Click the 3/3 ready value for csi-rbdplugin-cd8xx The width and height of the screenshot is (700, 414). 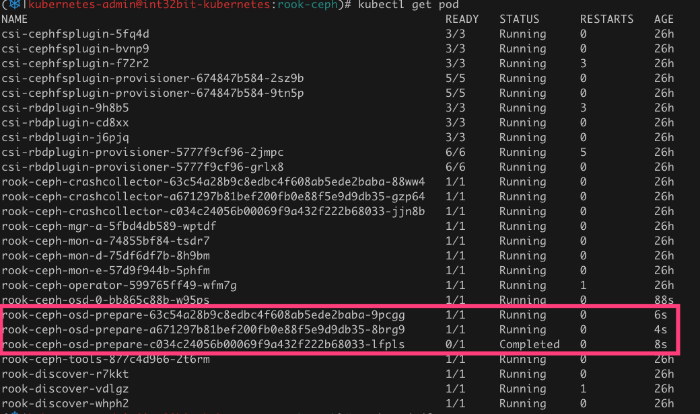pyautogui.click(x=455, y=122)
